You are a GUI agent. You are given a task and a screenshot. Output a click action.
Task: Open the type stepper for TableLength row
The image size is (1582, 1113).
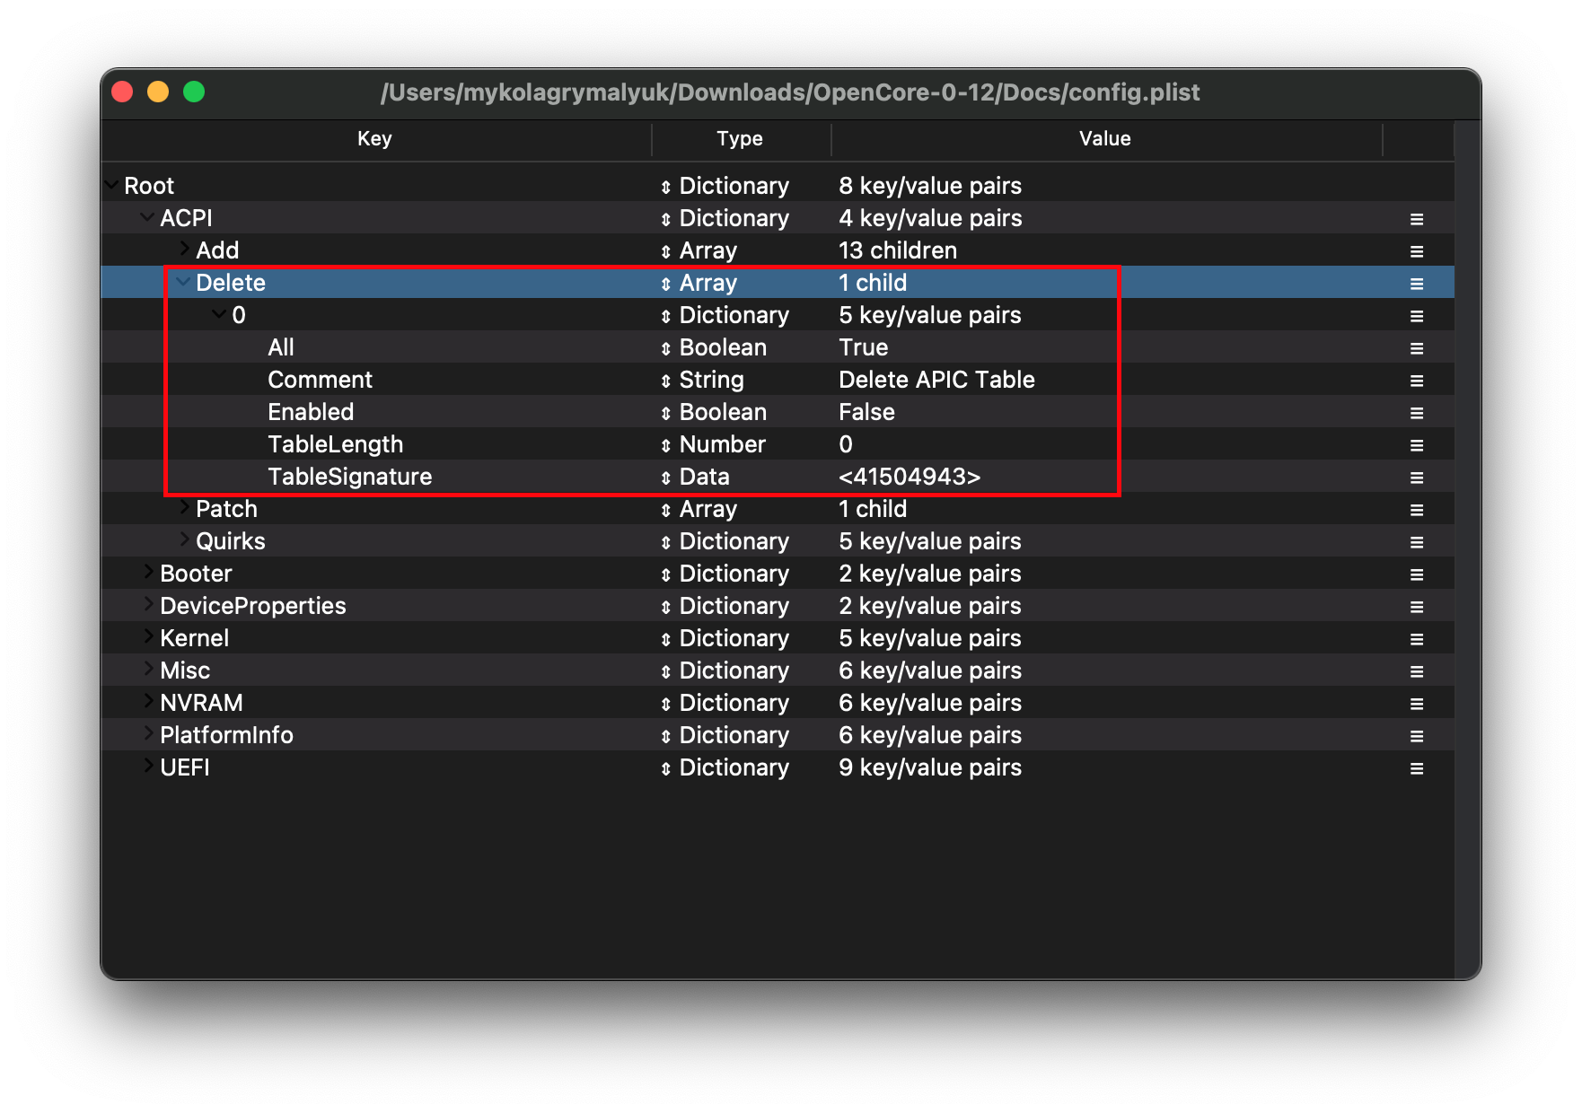[665, 445]
